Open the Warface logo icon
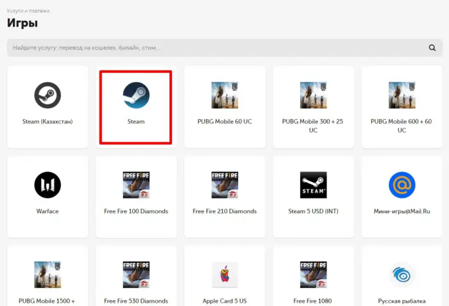The width and height of the screenshot is (449, 306). tap(47, 185)
